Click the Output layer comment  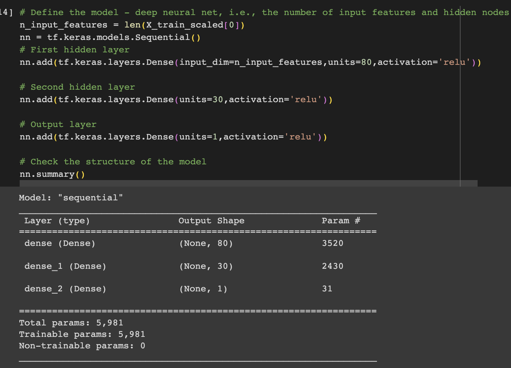pyautogui.click(x=58, y=124)
